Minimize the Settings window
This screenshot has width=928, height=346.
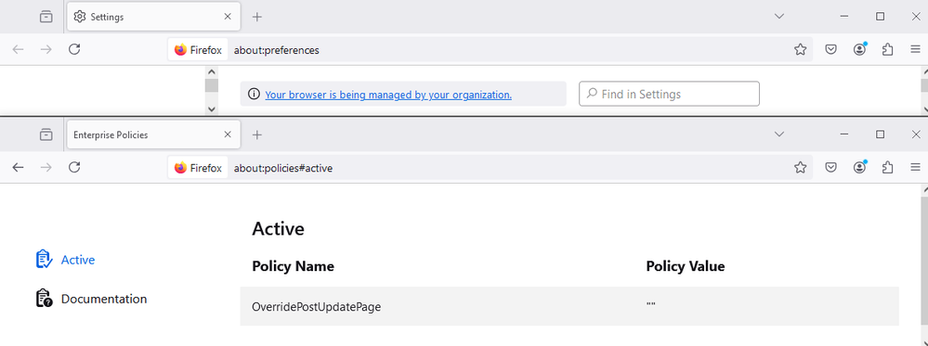coord(844,17)
